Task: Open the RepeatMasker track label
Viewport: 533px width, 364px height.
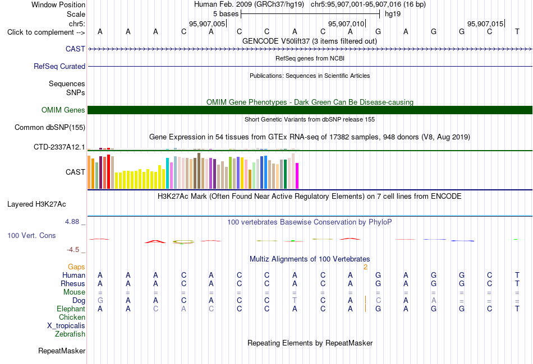Action: [62, 351]
